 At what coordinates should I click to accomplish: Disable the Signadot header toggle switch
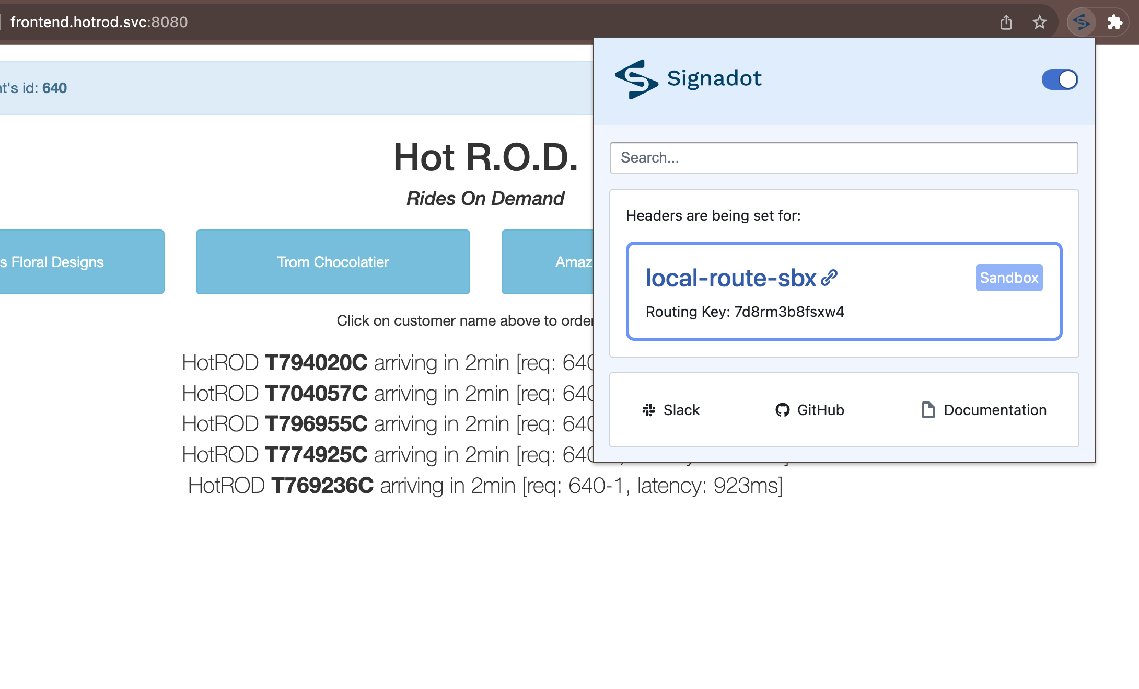1060,79
